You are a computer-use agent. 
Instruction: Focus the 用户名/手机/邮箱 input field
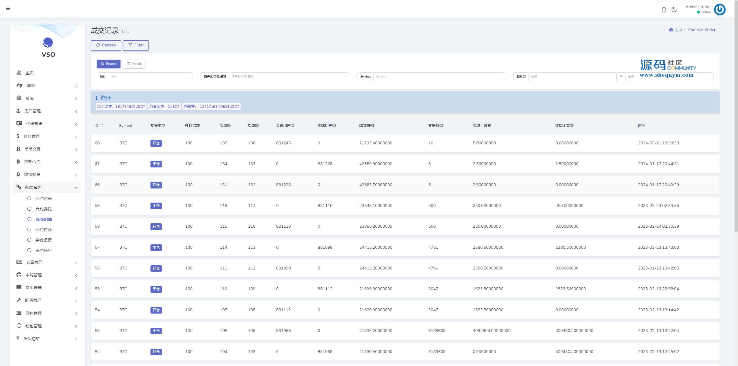click(289, 77)
